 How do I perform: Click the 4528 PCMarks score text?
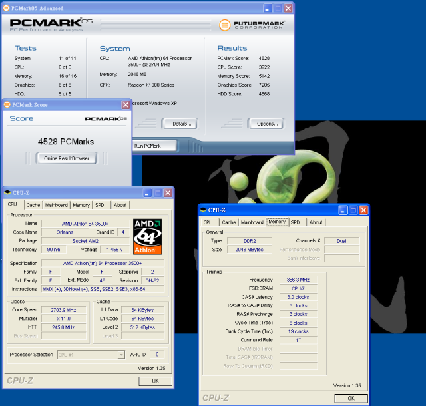66,142
